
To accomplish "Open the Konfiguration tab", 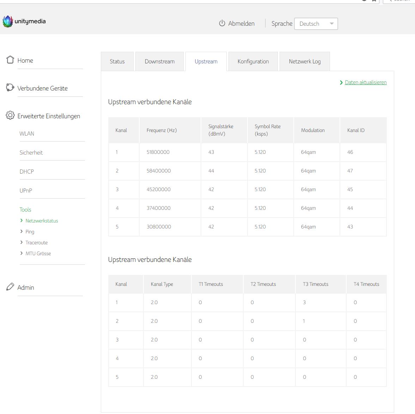I will 253,61.
